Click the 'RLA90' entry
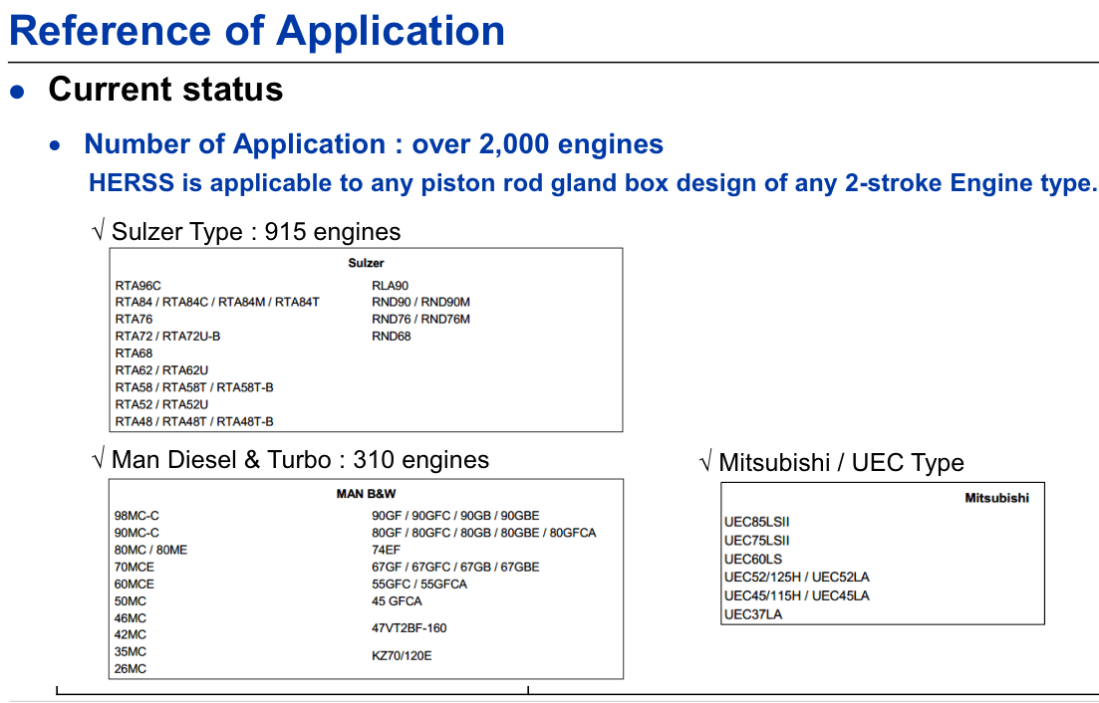 390,286
